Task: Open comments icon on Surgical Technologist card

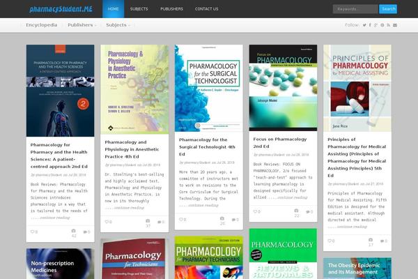Action: tap(234, 220)
